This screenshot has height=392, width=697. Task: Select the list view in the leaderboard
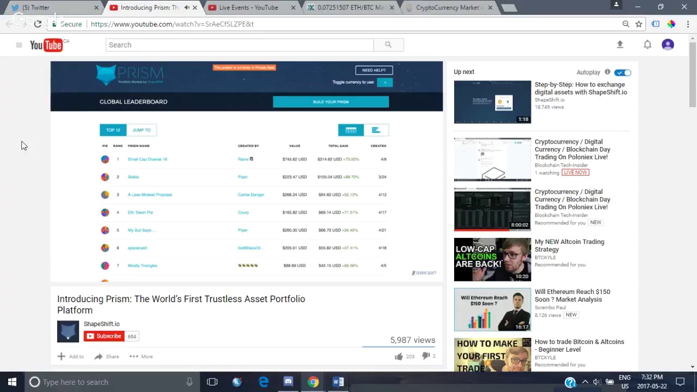[x=376, y=130]
